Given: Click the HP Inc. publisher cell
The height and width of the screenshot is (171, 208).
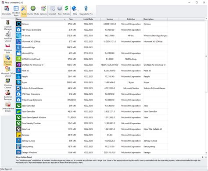Looking at the screenshot, I should (x=131, y=36).
